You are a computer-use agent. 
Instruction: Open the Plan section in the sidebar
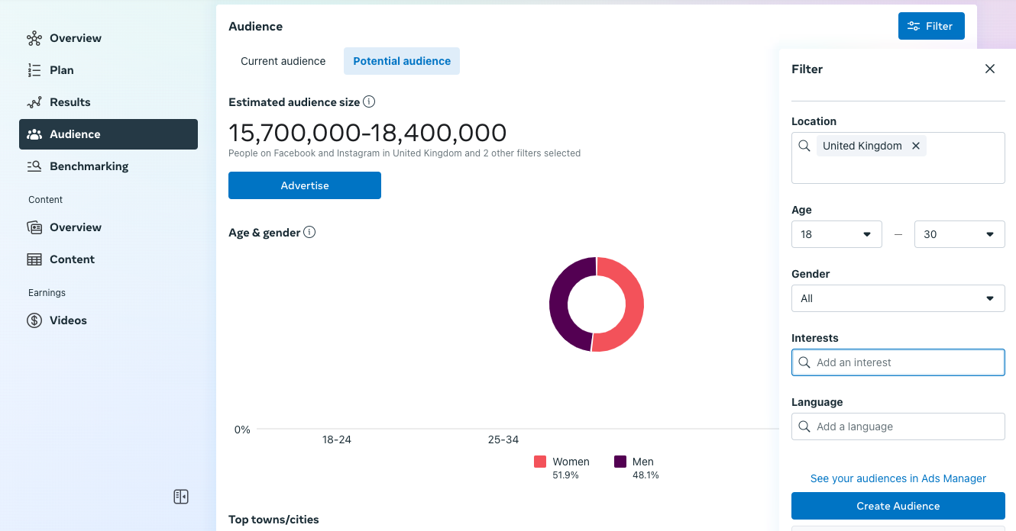(x=62, y=69)
